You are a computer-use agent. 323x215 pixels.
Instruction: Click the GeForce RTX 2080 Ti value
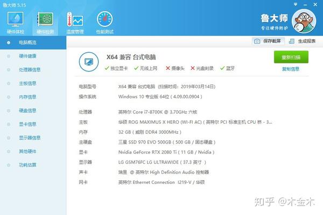[x=166, y=152]
